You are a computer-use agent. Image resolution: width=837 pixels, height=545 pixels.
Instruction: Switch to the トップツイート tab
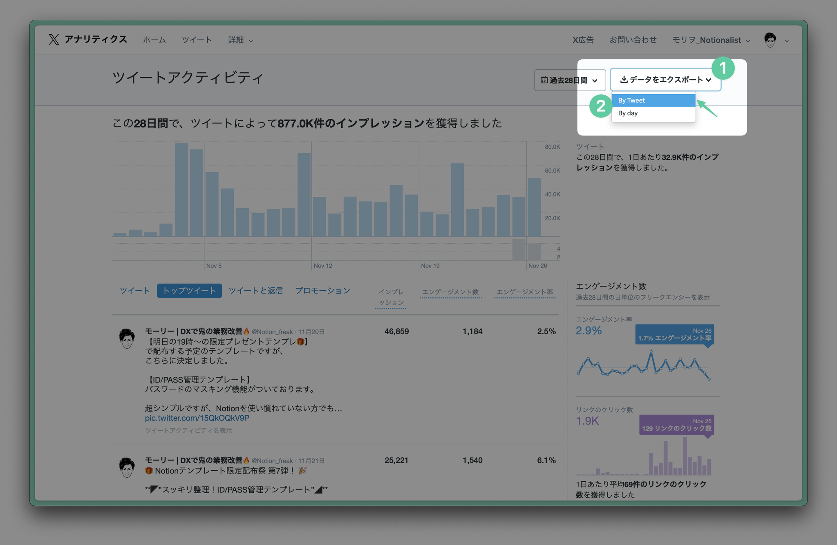(x=189, y=291)
